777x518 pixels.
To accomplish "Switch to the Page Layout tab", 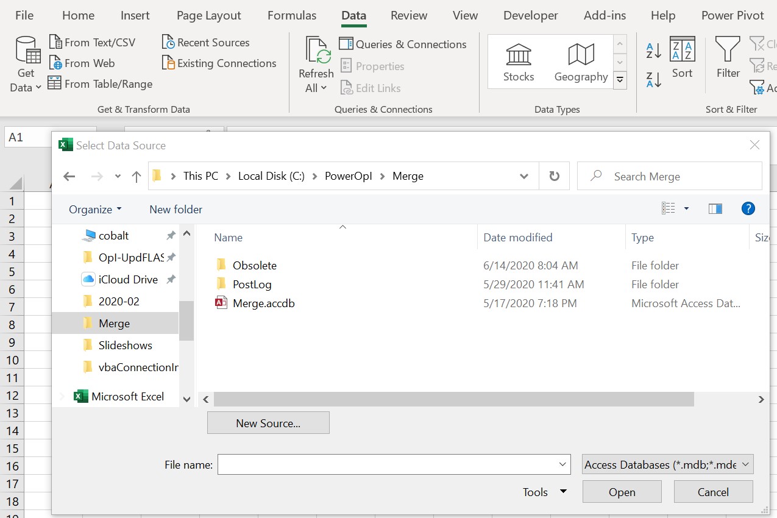I will 209,15.
